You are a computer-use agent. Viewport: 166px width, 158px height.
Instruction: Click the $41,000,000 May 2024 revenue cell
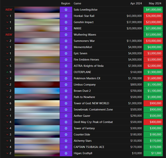(x=153, y=10)
